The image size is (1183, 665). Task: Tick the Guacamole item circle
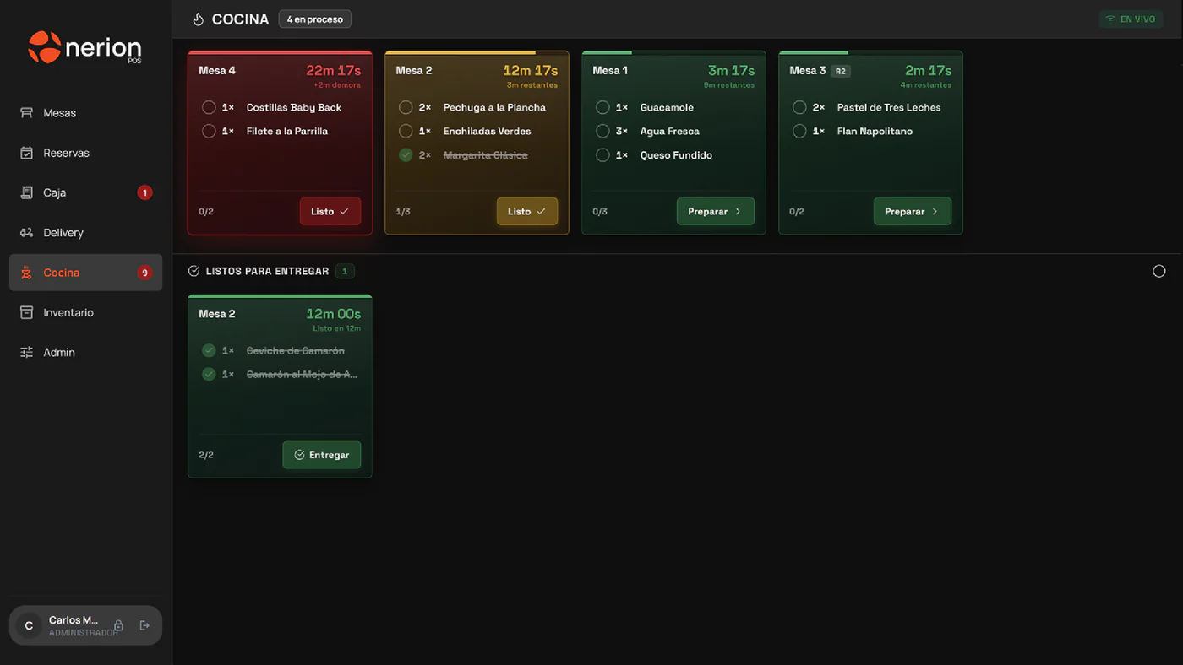602,107
